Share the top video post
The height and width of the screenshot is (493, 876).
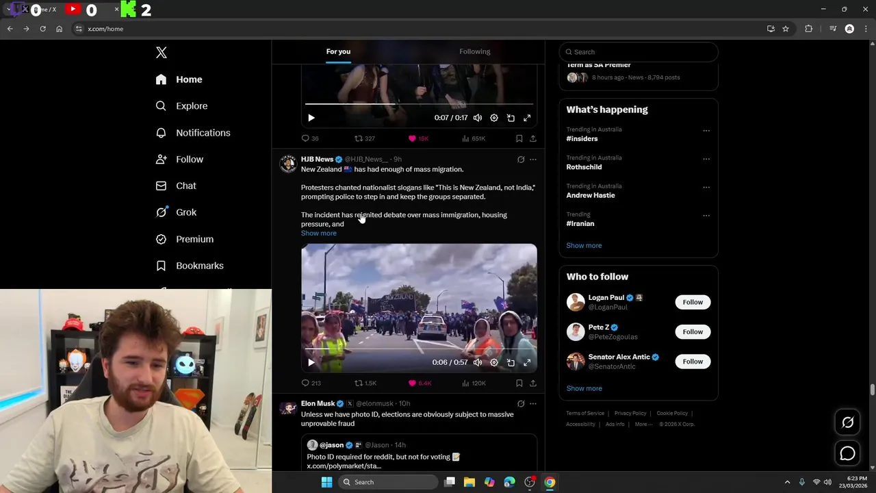533,138
